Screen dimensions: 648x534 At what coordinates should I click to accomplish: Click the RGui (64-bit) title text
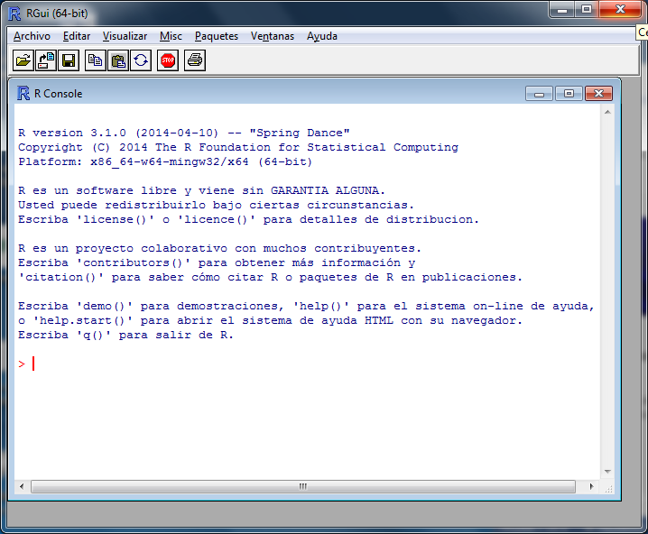click(x=57, y=14)
